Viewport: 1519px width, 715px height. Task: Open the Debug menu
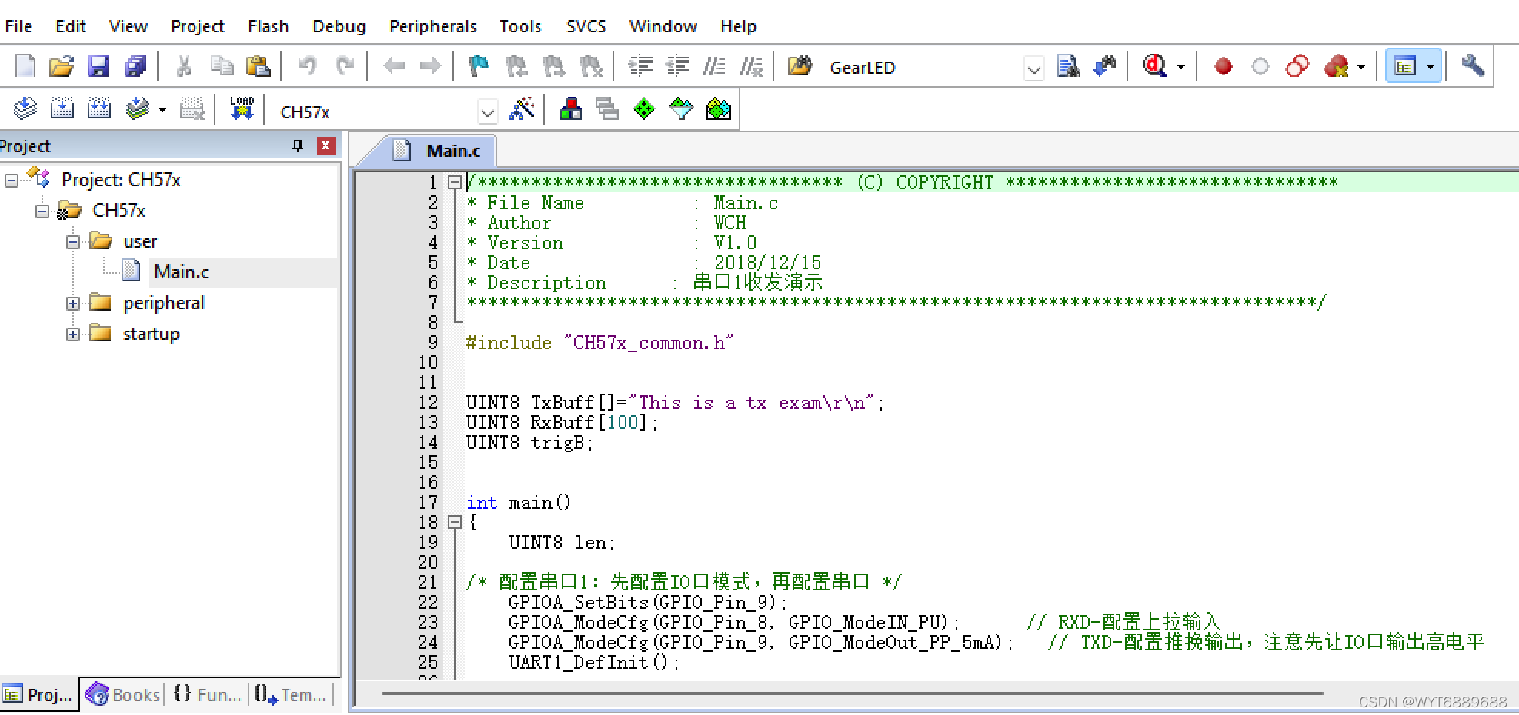[339, 26]
